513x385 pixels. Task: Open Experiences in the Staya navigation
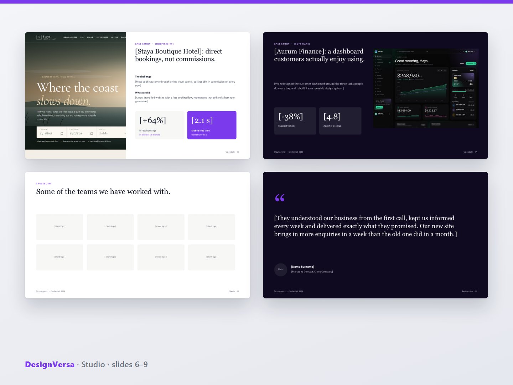(102, 37)
